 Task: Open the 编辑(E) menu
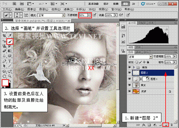20,9
